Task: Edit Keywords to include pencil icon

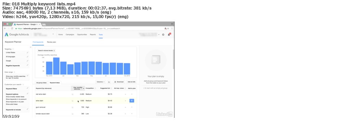Action: tap(27, 109)
